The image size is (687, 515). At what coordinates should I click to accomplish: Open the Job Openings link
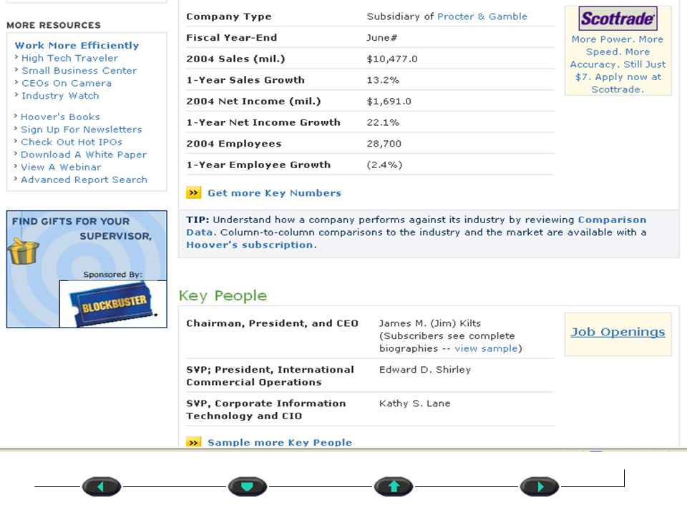(618, 332)
